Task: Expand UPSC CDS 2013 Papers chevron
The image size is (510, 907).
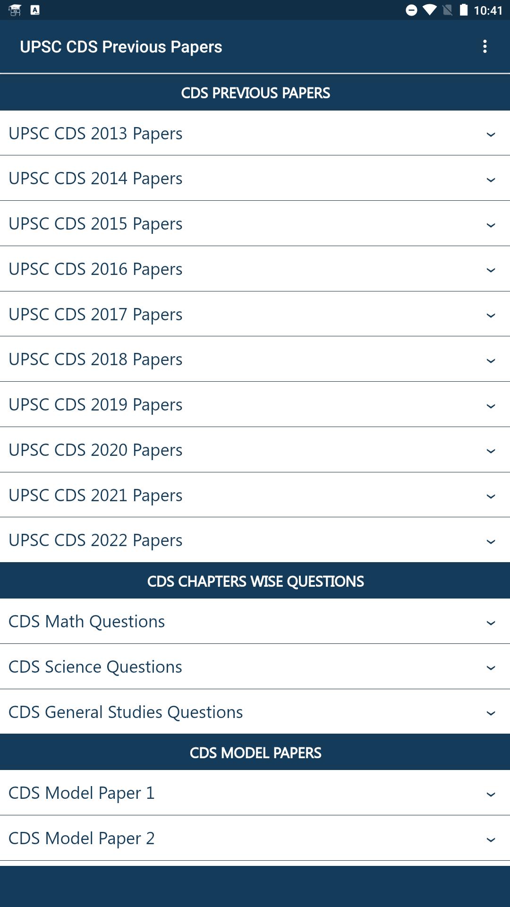Action: 491,135
